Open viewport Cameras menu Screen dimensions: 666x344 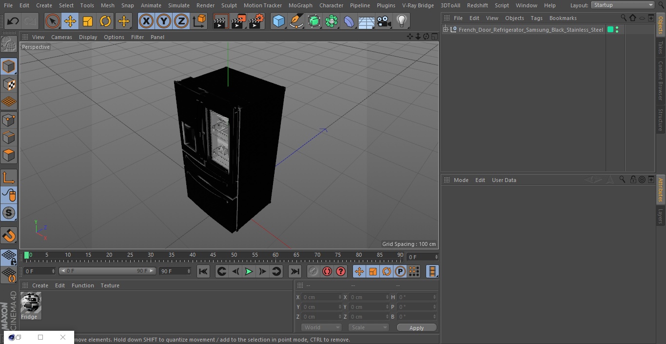[x=61, y=37]
